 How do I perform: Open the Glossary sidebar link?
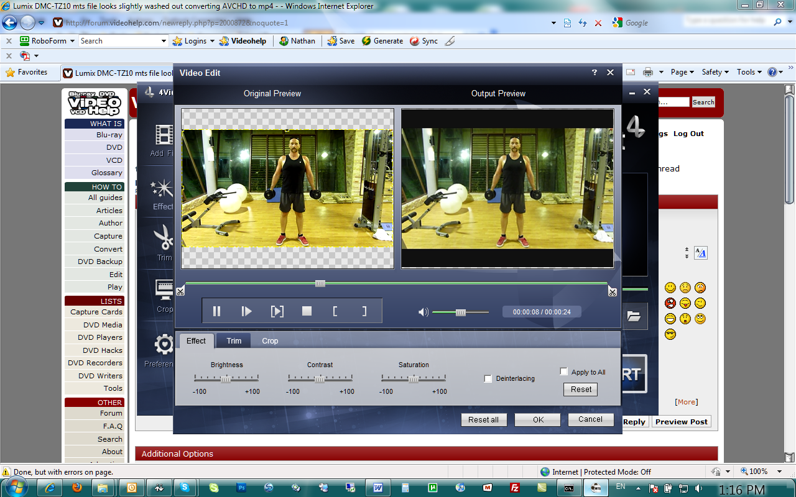(107, 173)
